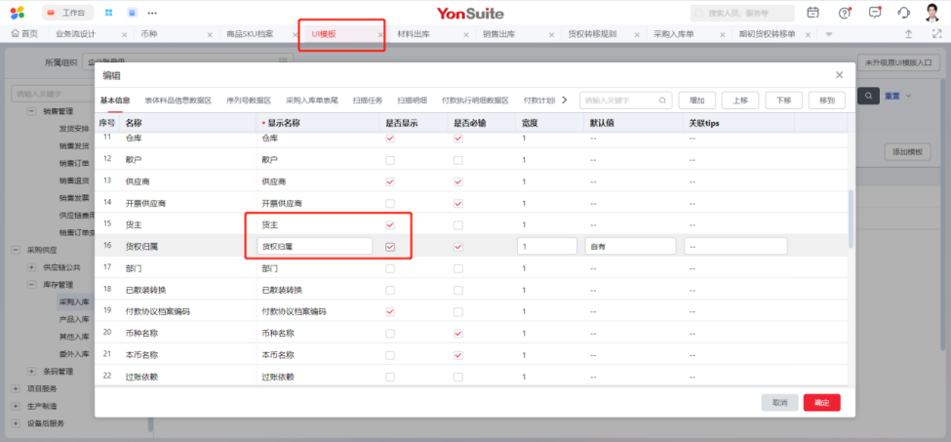Toggle 是否显示 checkbox for 货权归属 row
Screen dimensions: 951x442
[x=390, y=247]
